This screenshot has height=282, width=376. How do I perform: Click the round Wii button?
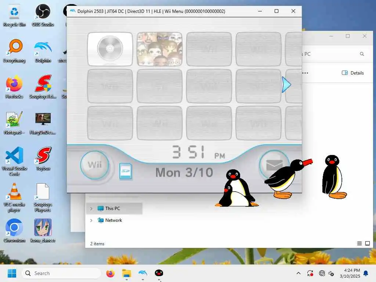click(95, 165)
